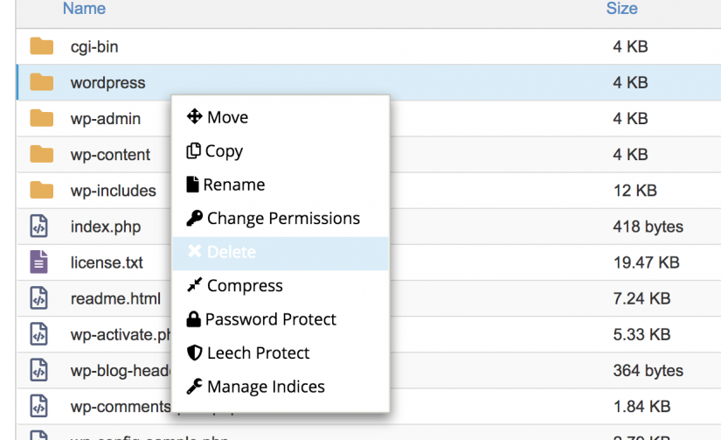This screenshot has height=440, width=721.
Task: Select the cgi-bin folder name
Action: (x=94, y=47)
